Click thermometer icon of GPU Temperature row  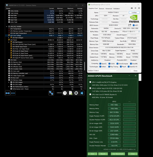pos(9,29)
